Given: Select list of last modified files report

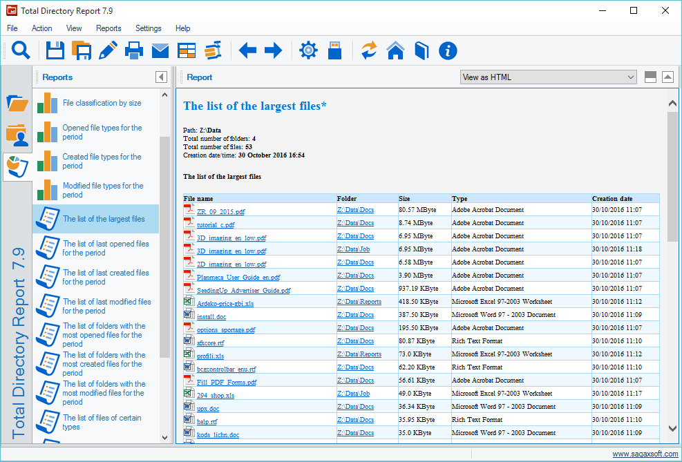Looking at the screenshot, I should [96, 306].
